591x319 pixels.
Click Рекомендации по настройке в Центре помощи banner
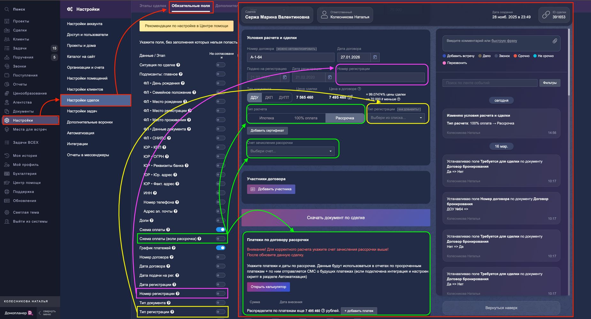(x=187, y=26)
